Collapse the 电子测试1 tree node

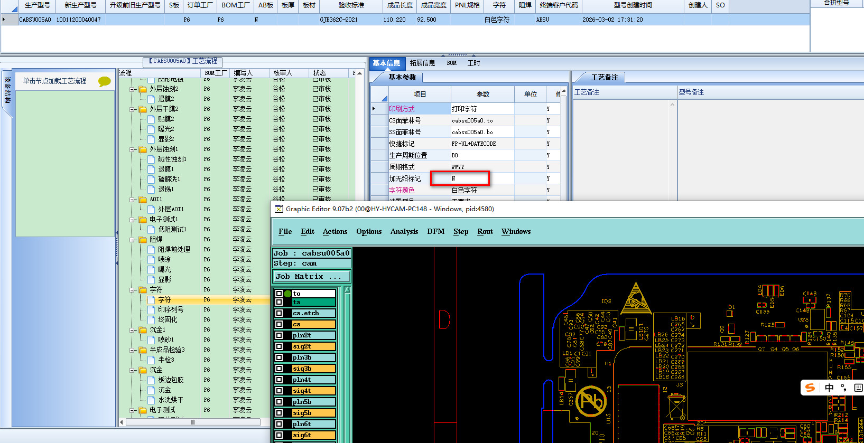(132, 220)
